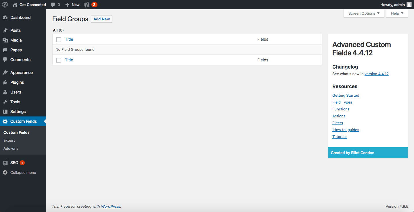Viewport: 414px width, 212px height.
Task: Click the Collapse menu label
Action: click(23, 172)
